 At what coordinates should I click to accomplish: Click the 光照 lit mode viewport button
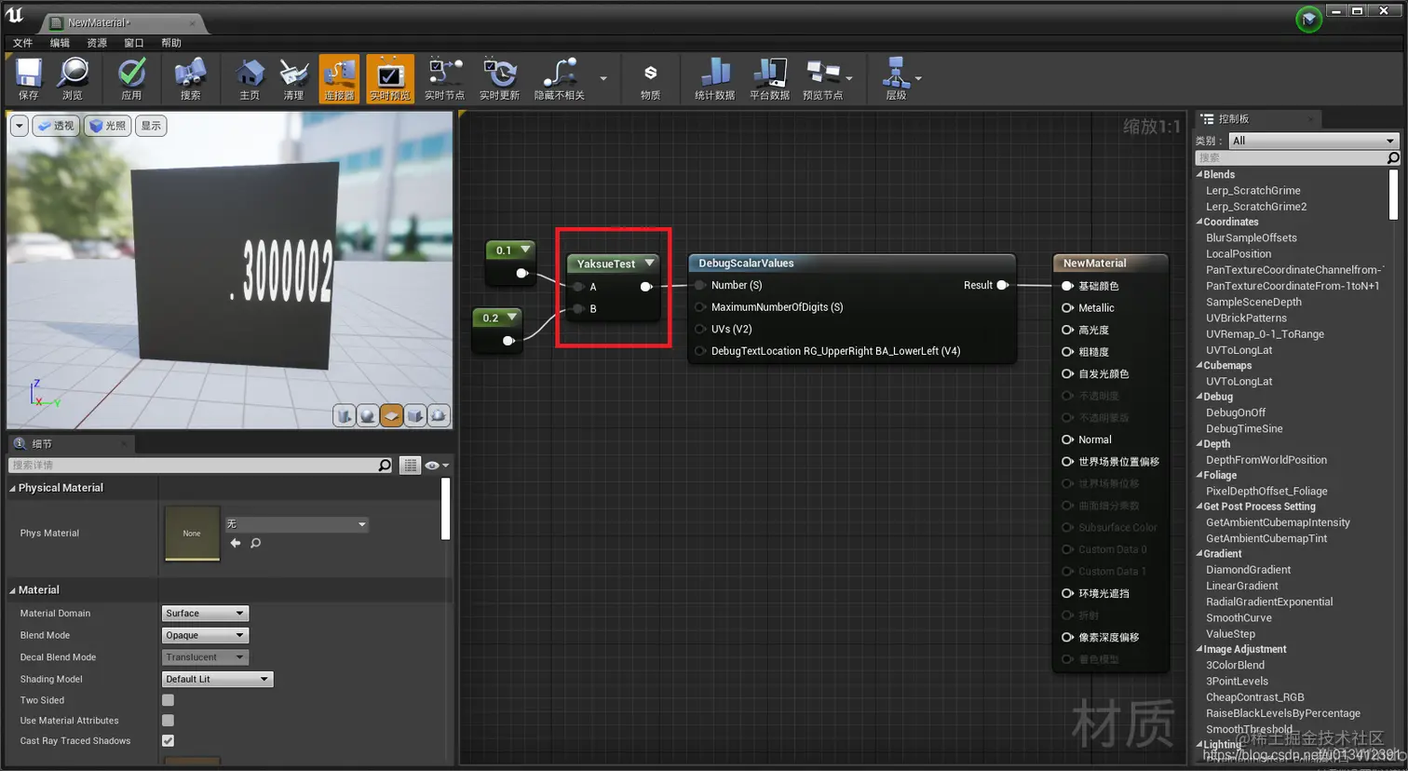pyautogui.click(x=108, y=126)
